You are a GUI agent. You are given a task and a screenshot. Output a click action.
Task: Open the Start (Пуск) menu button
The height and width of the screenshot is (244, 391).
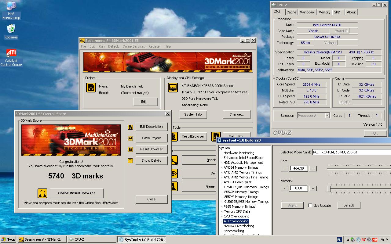click(x=9, y=240)
